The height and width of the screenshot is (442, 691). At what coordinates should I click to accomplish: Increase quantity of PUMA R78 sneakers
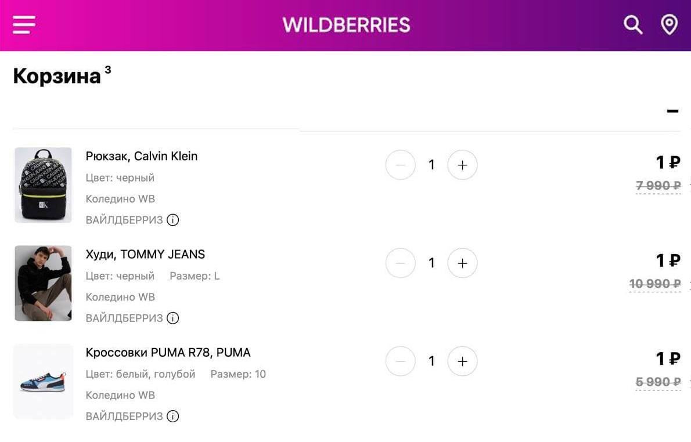coord(462,361)
